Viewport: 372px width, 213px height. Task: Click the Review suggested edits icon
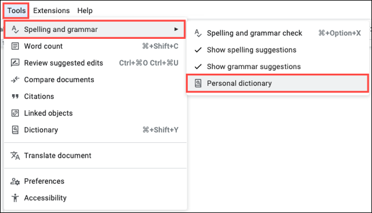[x=15, y=63]
